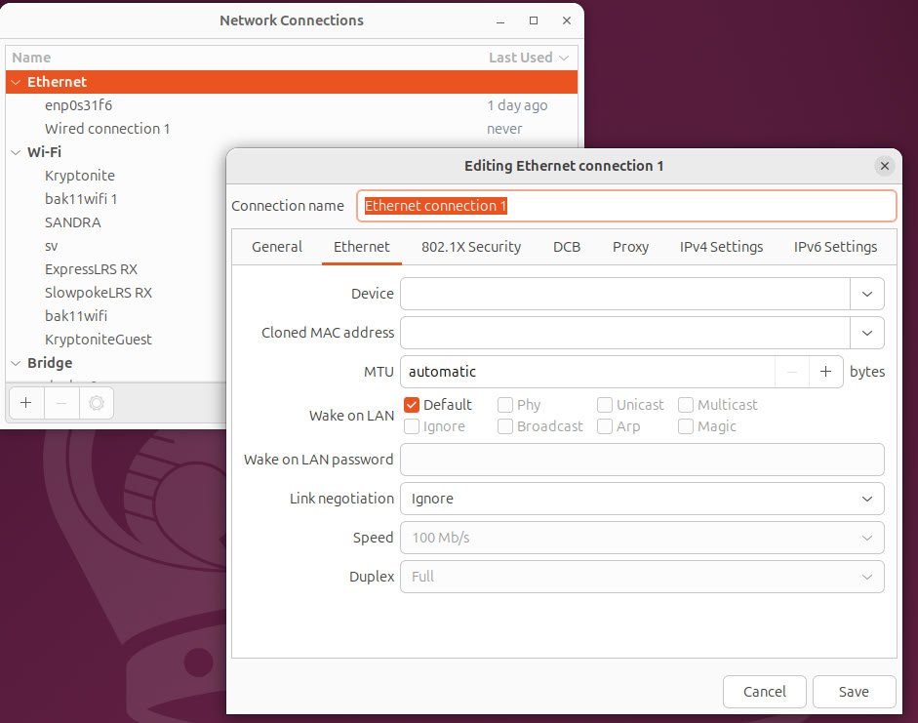
Task: Collapse the Wi-Fi connections group
Action: click(16, 152)
